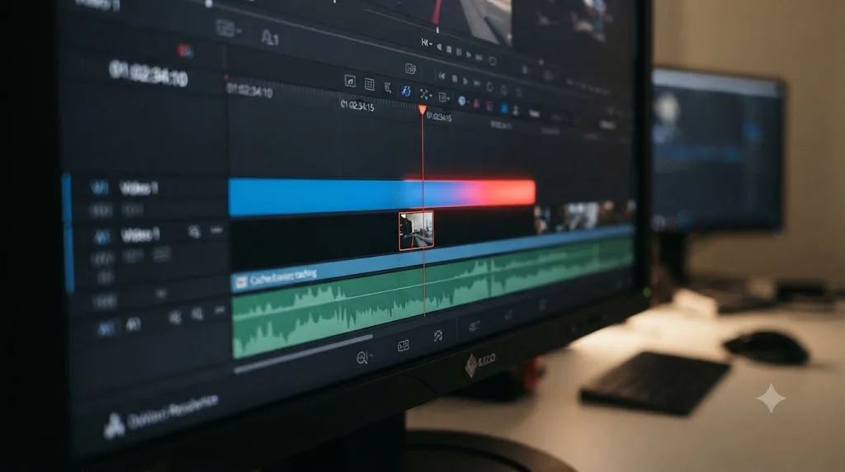Select the blue clip on the Video 1 track
845x472 pixels.
(x=381, y=198)
